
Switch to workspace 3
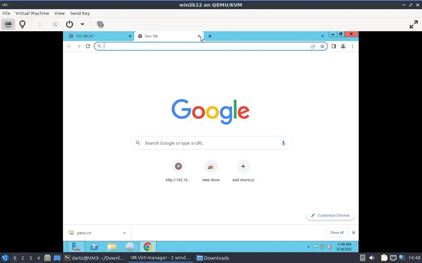30,258
